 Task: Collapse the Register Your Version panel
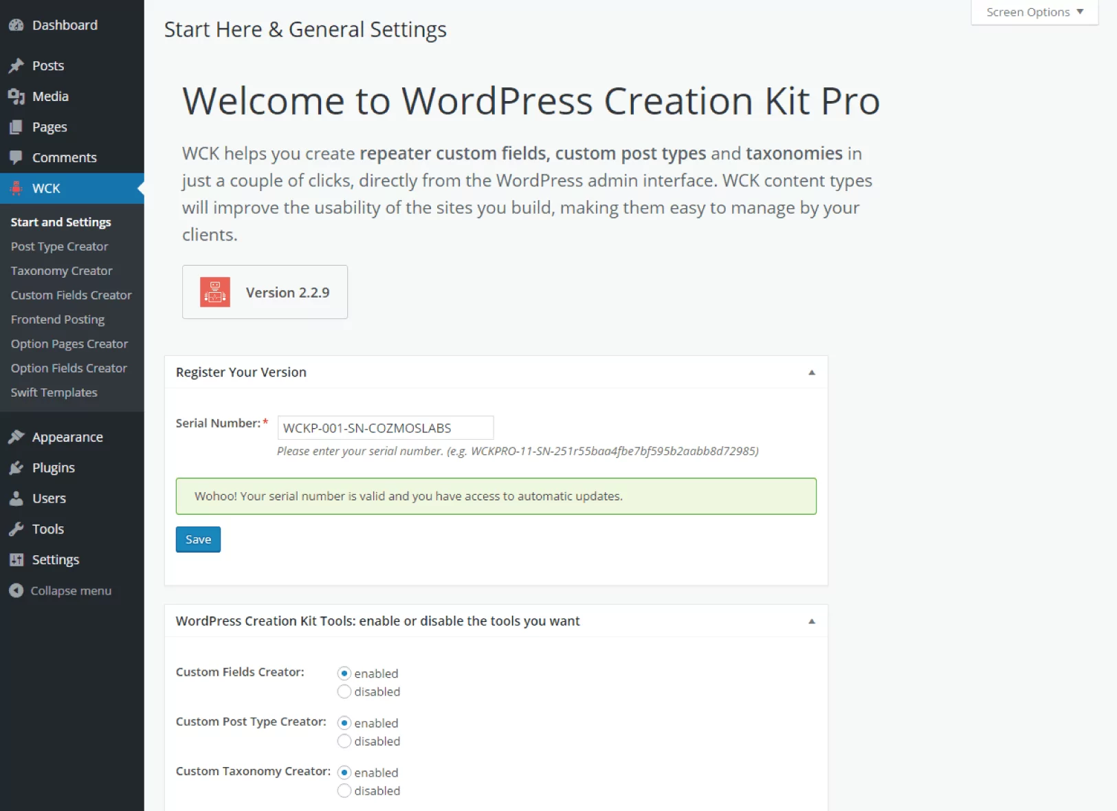[x=812, y=373]
